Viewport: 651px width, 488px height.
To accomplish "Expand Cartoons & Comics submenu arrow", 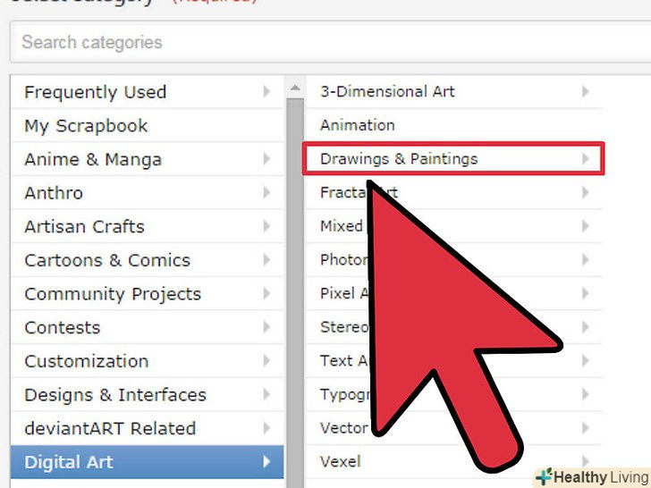I will 266,259.
